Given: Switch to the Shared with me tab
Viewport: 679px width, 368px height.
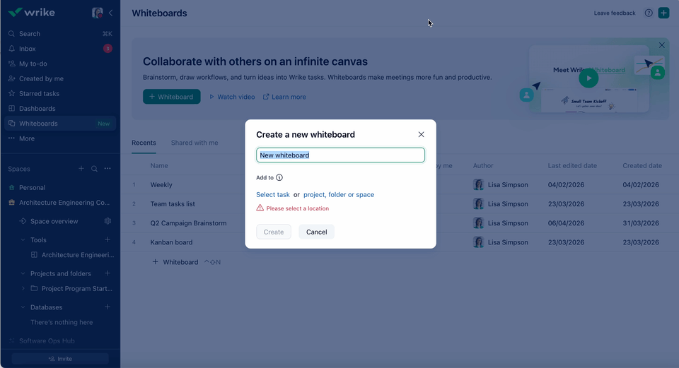Looking at the screenshot, I should click(195, 143).
